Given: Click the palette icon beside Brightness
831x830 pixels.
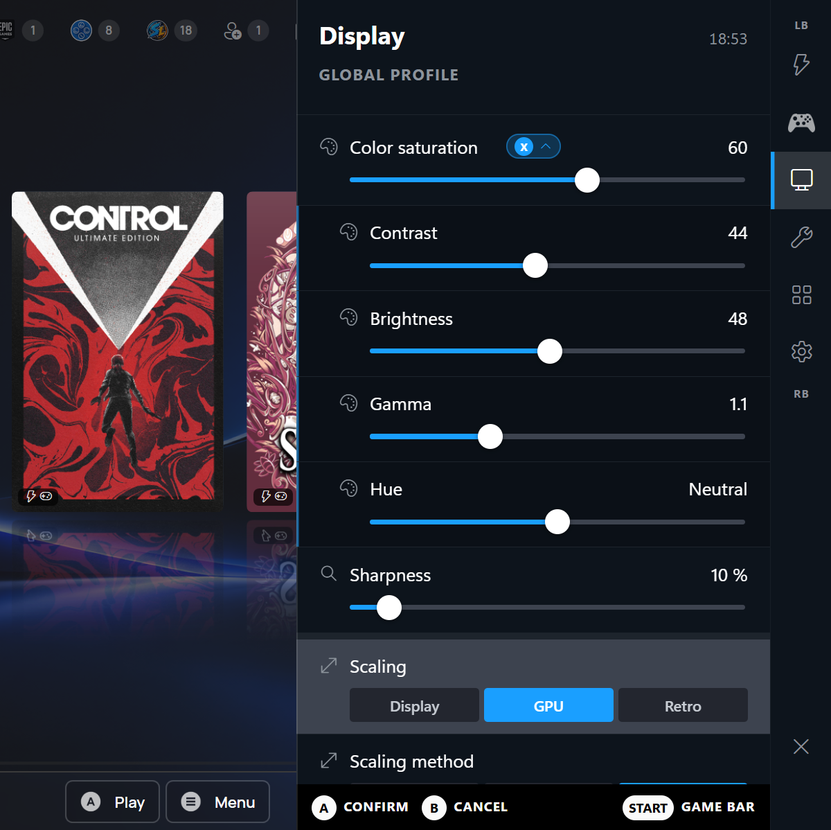Looking at the screenshot, I should pyautogui.click(x=349, y=317).
